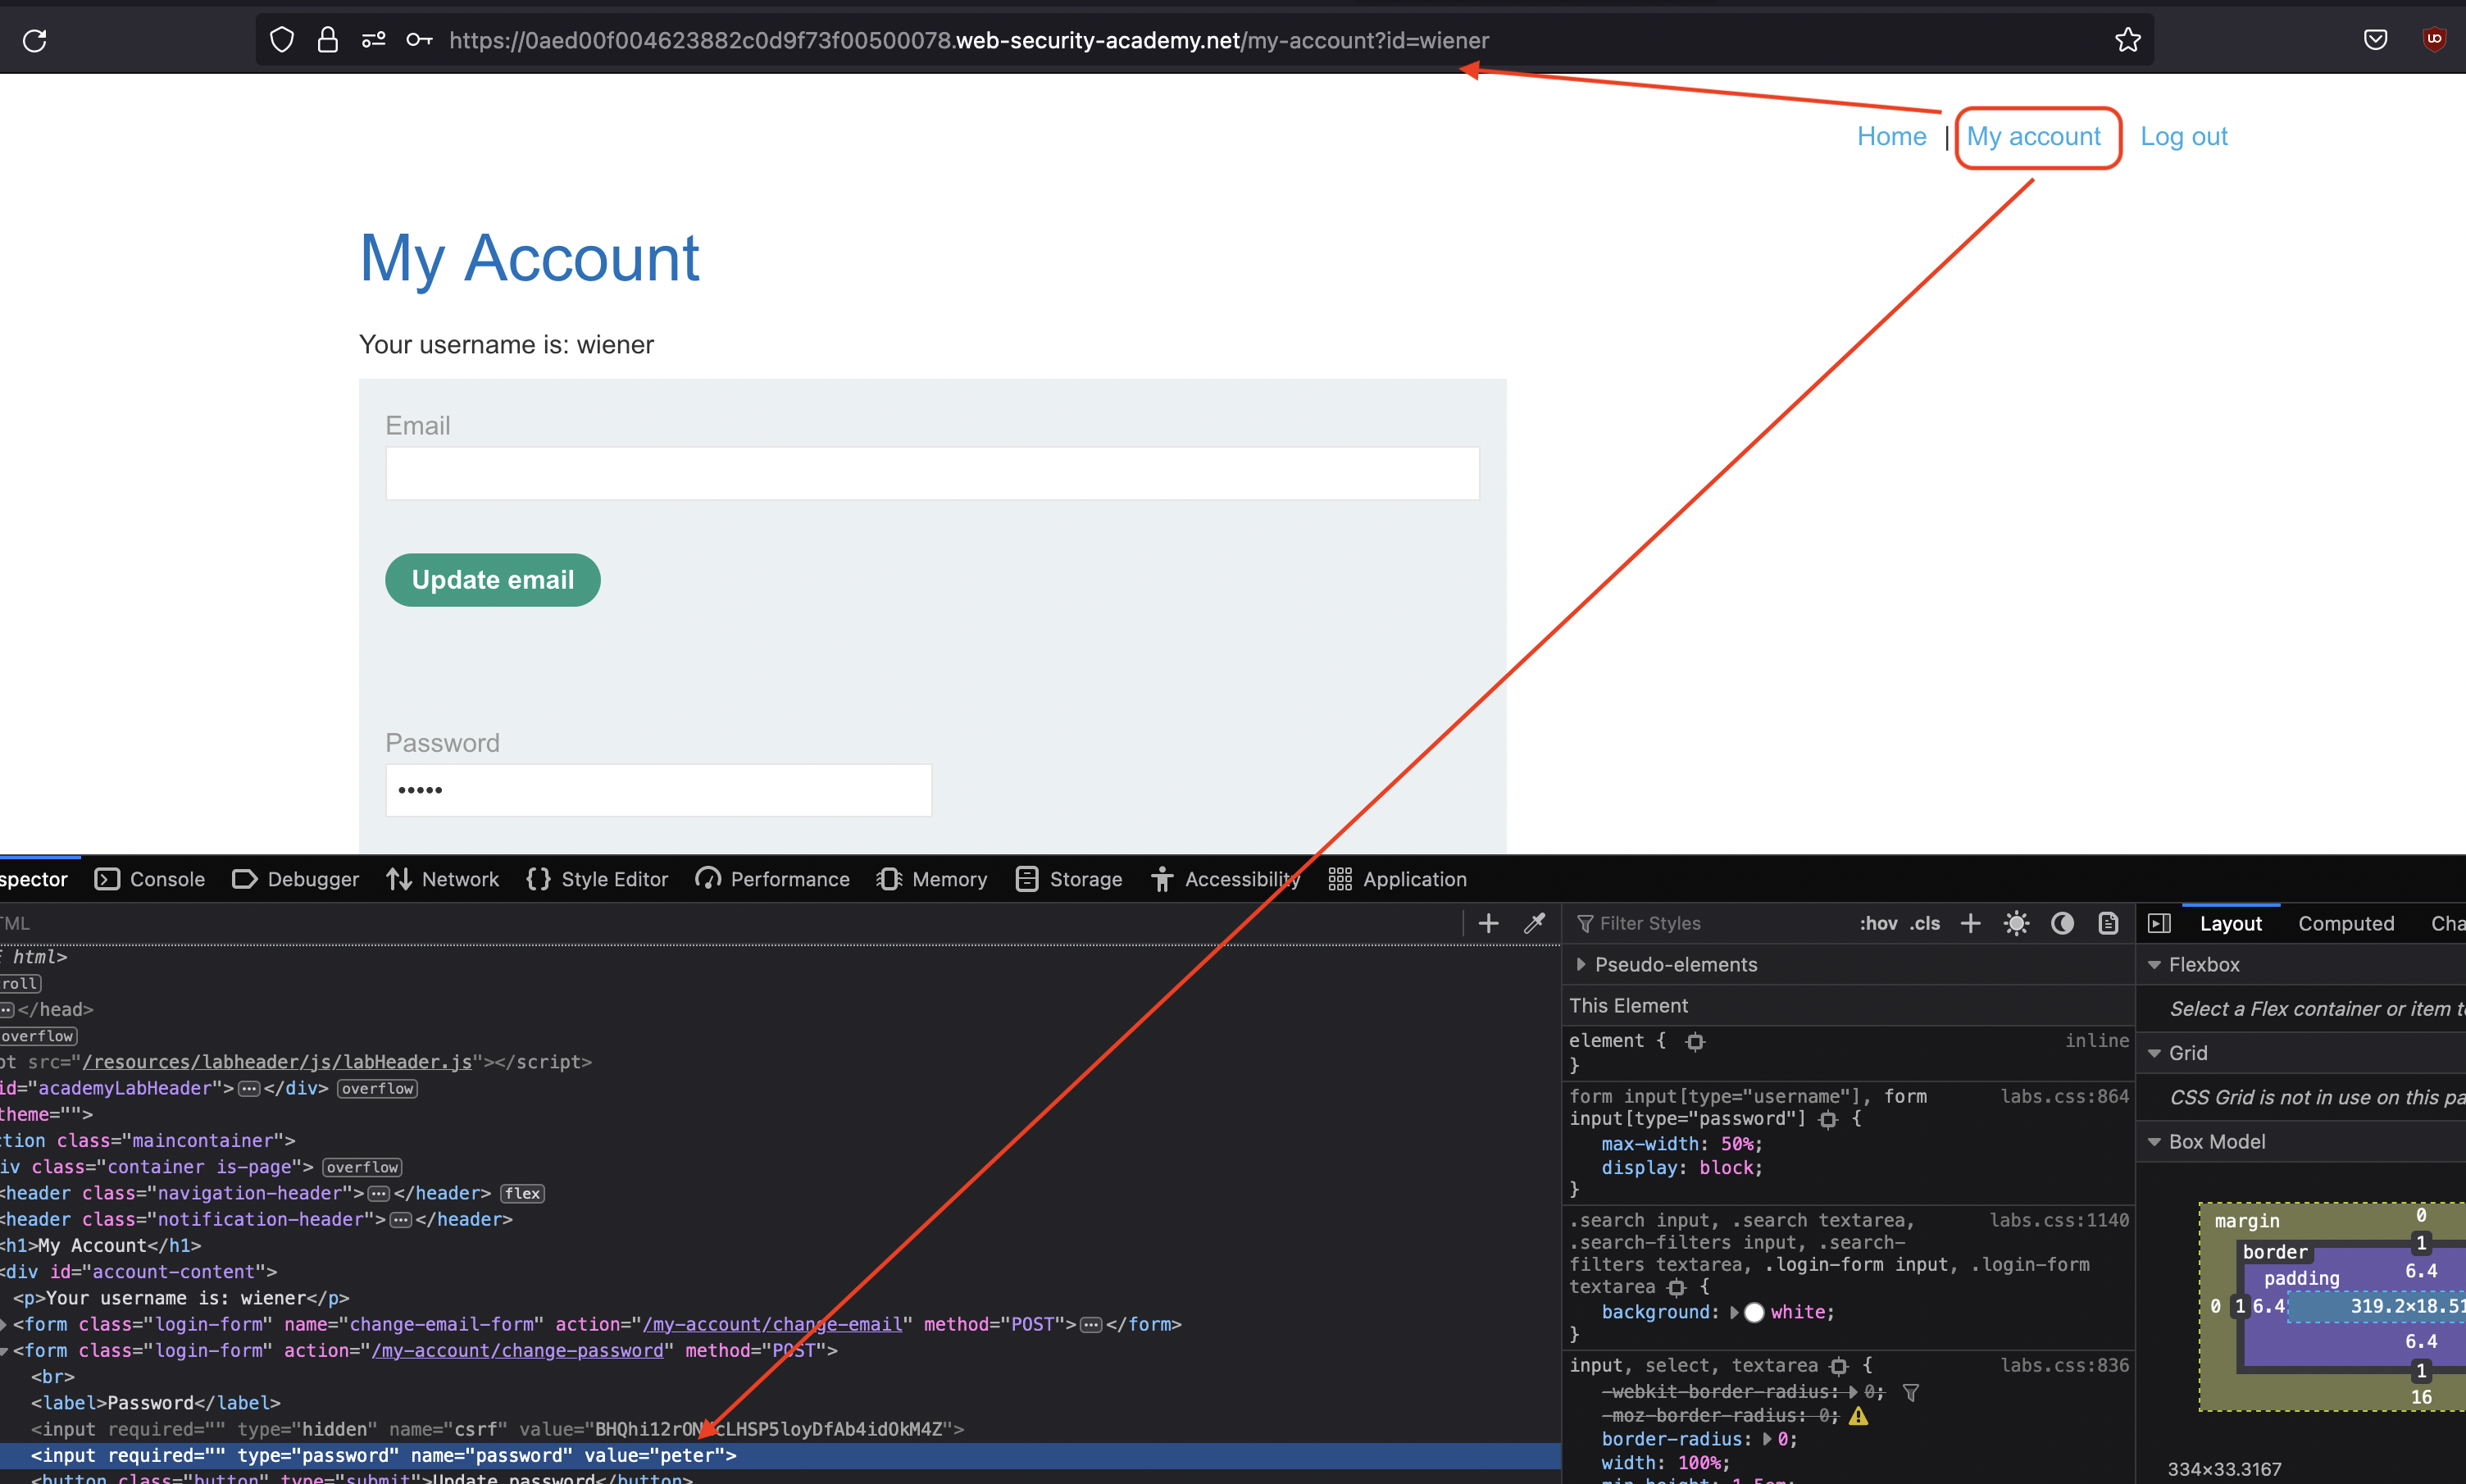Toggle light color scheme simulation
Screen dimensions: 2466x1484
pyautogui.click(x=2016, y=923)
